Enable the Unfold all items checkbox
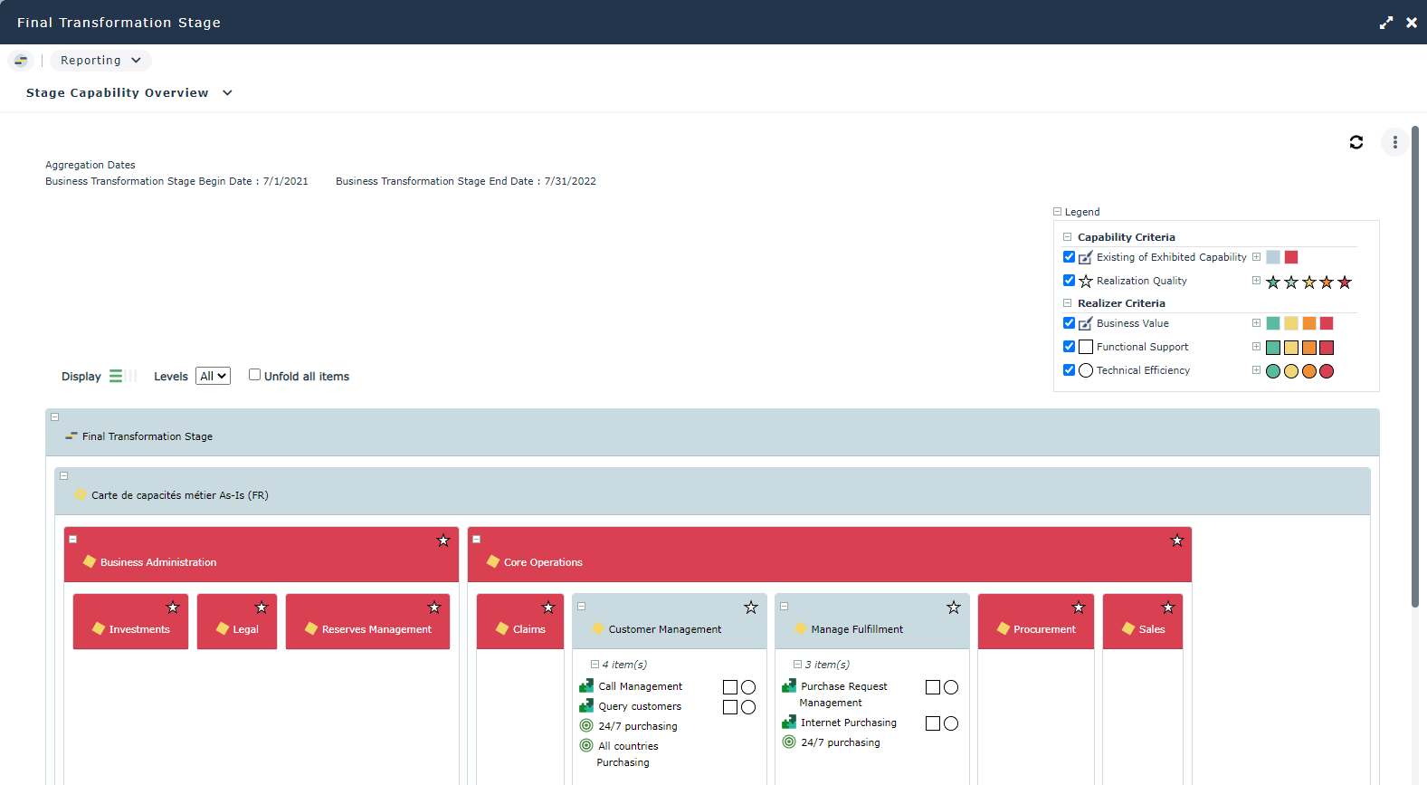 coord(254,375)
